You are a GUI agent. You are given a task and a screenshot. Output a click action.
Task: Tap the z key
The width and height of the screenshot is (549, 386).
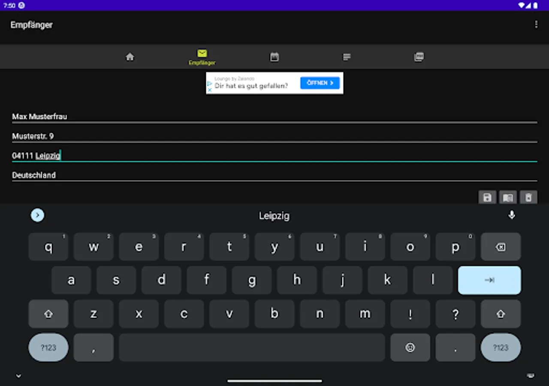94,314
